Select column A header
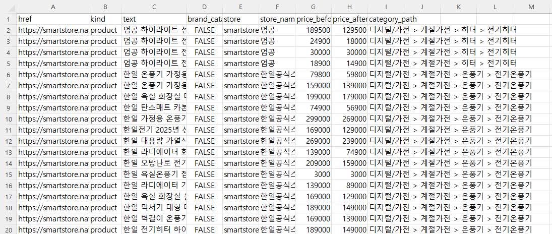The width and height of the screenshot is (552, 234). pyautogui.click(x=53, y=7)
